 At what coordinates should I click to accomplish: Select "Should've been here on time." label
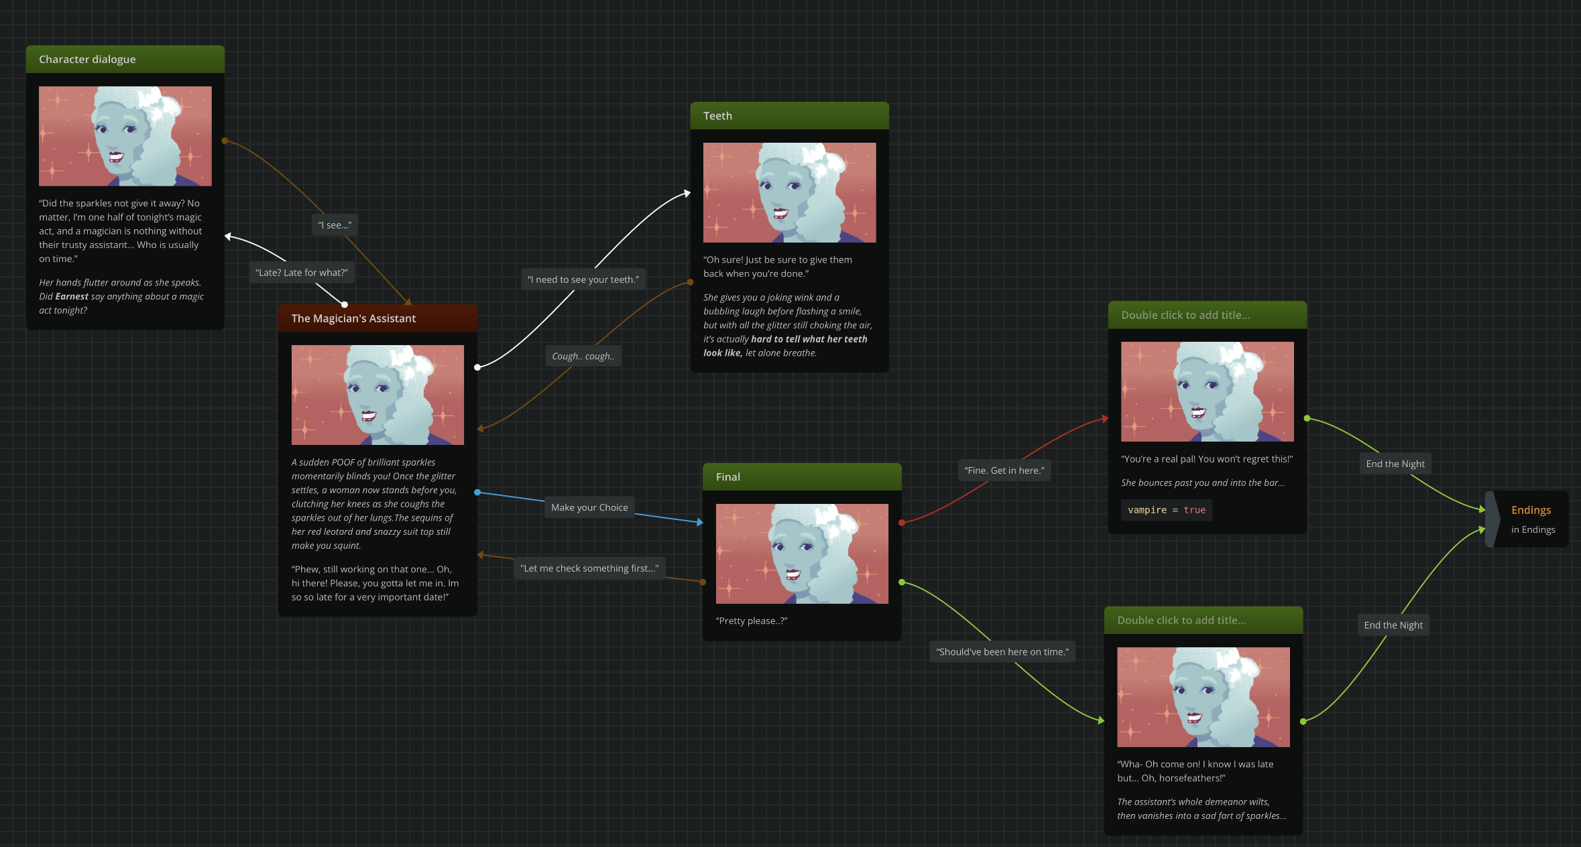pos(1002,652)
